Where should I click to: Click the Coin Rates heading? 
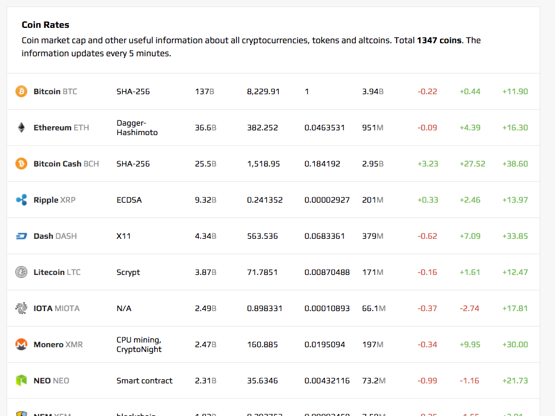pyautogui.click(x=45, y=25)
